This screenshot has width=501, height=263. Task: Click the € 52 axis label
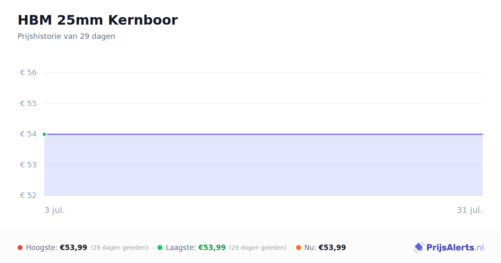[28, 195]
